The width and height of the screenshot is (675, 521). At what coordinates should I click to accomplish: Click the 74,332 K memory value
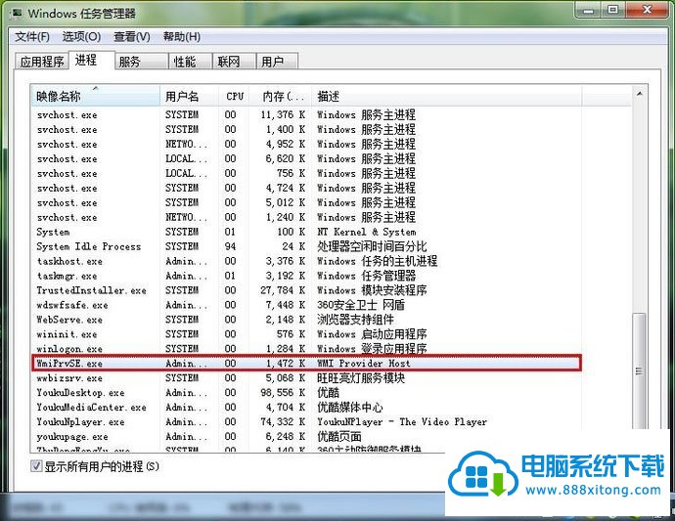(283, 422)
